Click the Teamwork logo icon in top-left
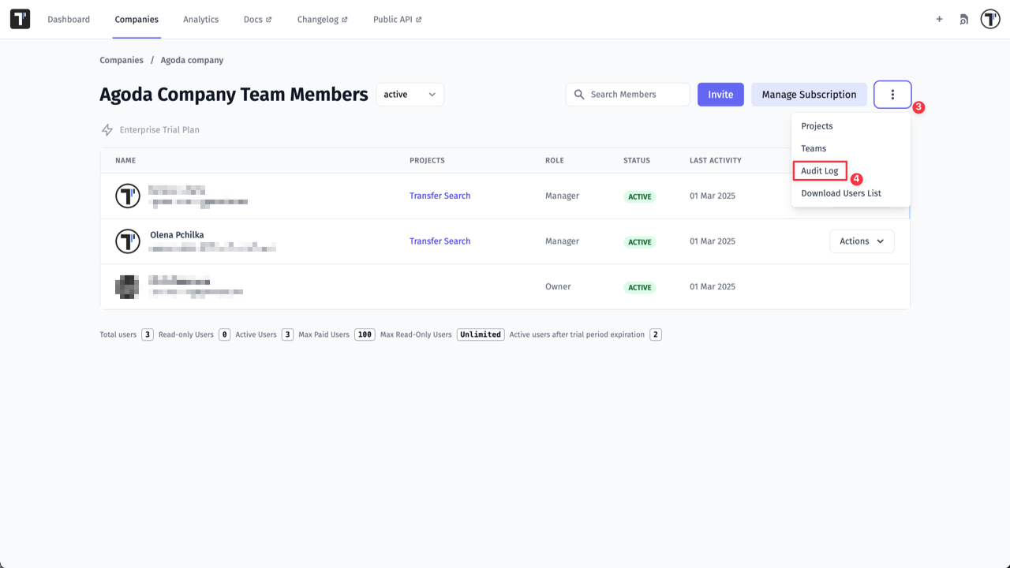 [x=20, y=19]
